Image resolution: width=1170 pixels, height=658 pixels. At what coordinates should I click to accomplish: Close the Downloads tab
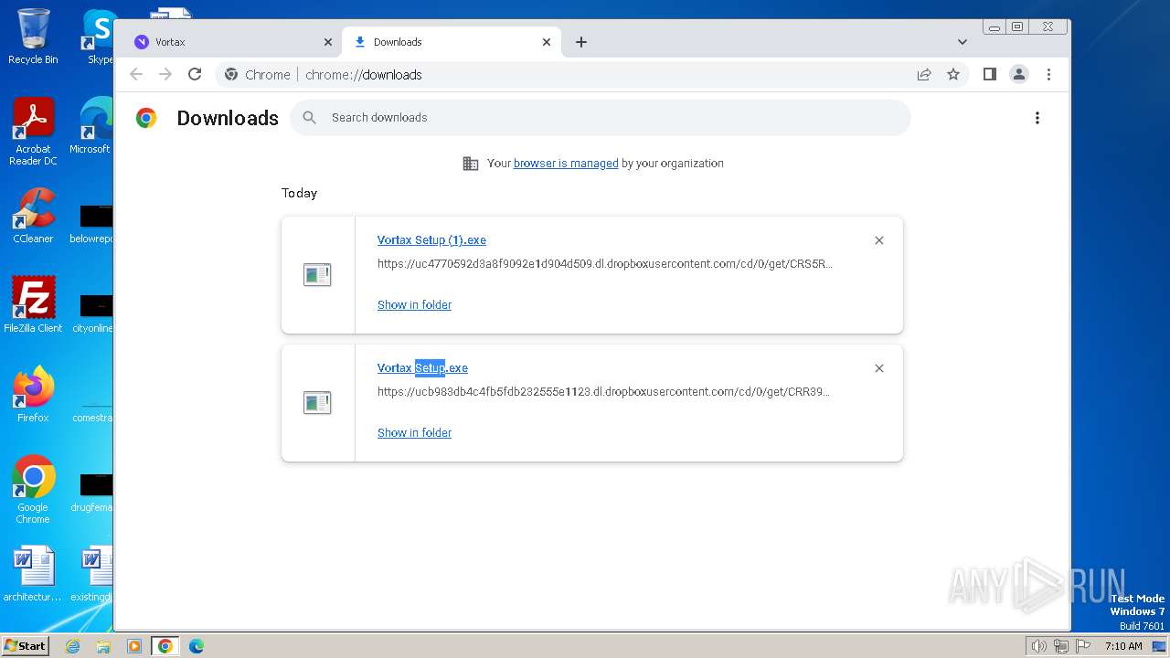click(547, 42)
